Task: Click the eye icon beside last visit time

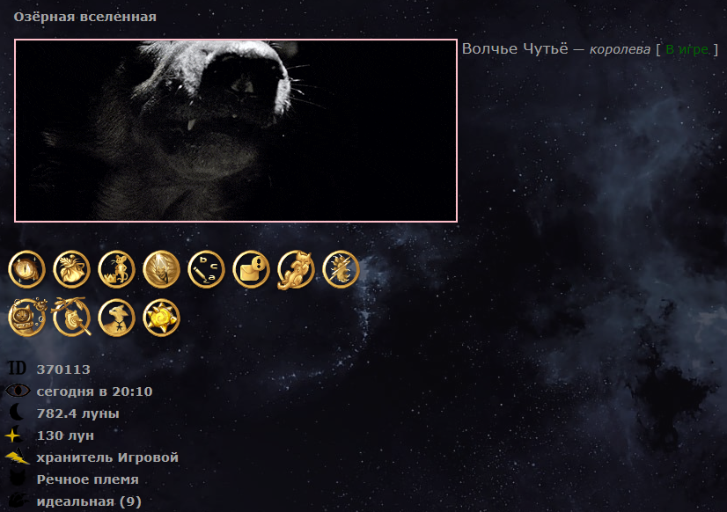Action: pos(18,391)
